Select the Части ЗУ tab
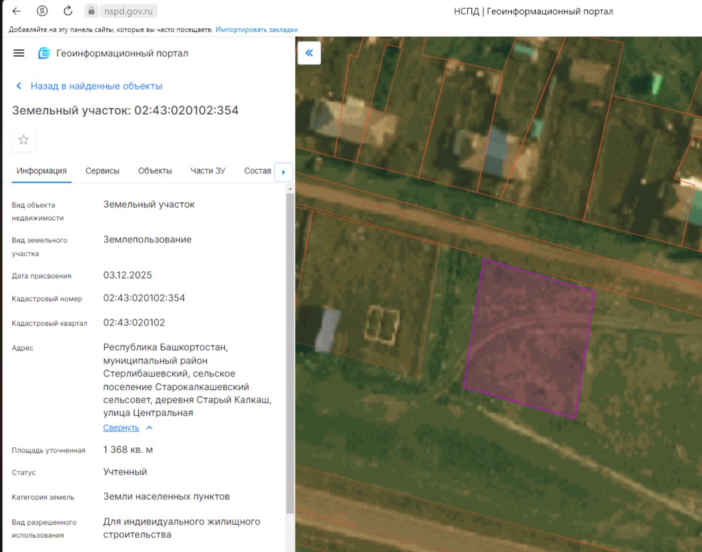This screenshot has width=702, height=552. 208,170
